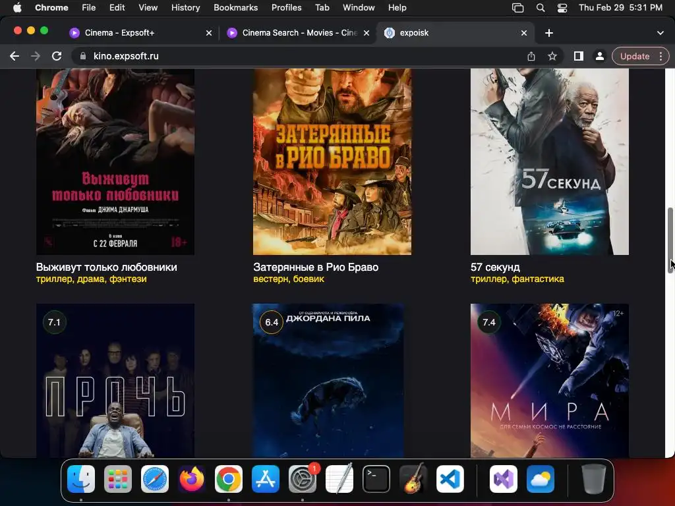Click the date and time in menu bar
This screenshot has width=675, height=506.
pos(620,8)
